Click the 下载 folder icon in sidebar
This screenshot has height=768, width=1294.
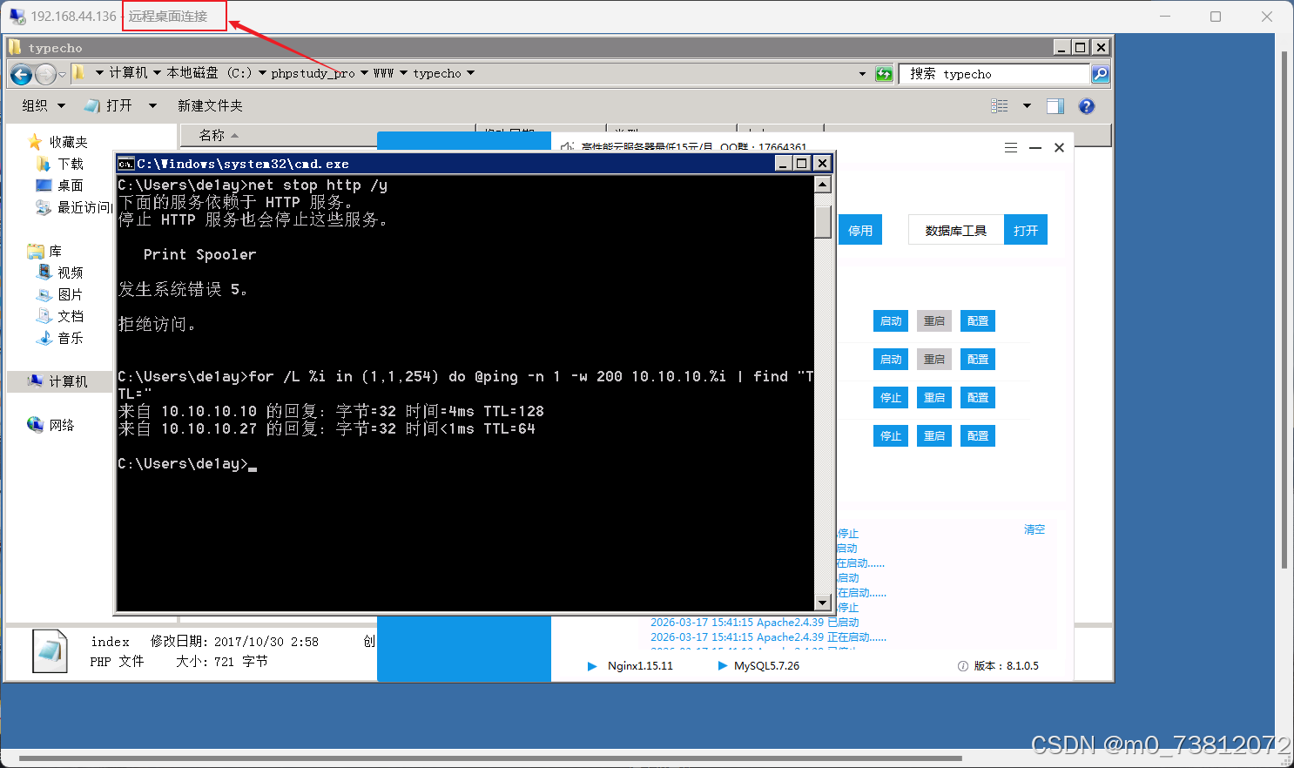point(44,164)
